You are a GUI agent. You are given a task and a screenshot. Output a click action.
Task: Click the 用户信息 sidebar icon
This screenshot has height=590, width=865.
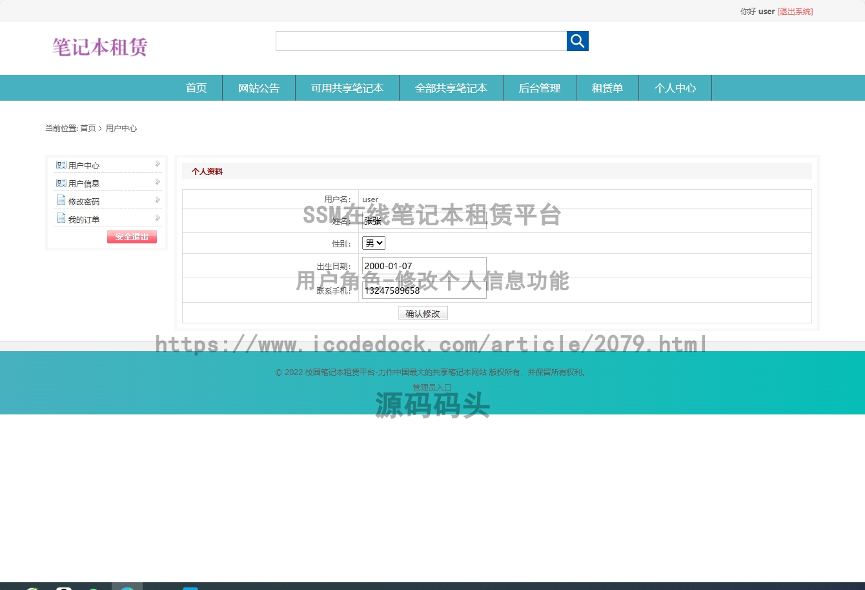[x=61, y=183]
